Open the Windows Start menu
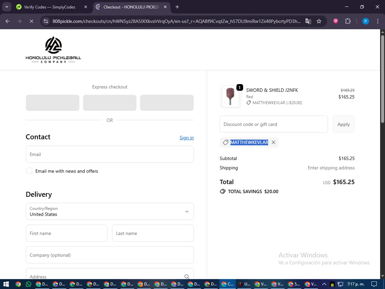This screenshot has height=289, width=385. 6,284
